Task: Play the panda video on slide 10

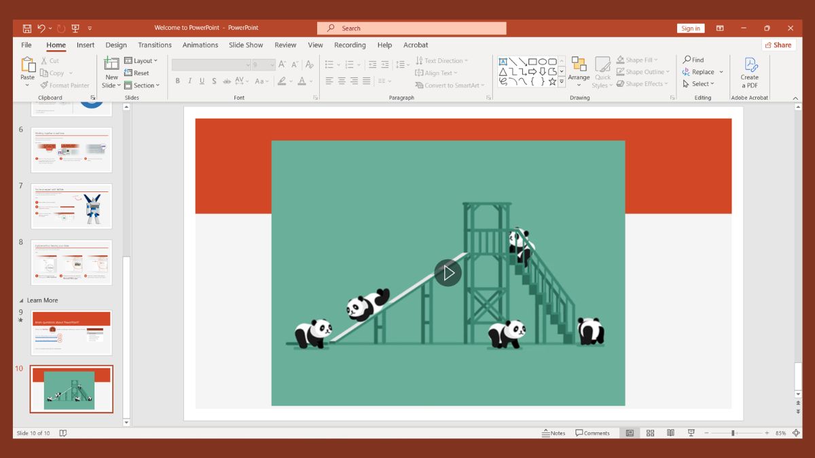Action: [448, 273]
